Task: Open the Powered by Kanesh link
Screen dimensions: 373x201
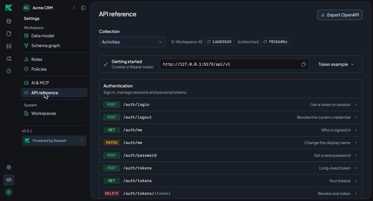Action: pyautogui.click(x=54, y=141)
